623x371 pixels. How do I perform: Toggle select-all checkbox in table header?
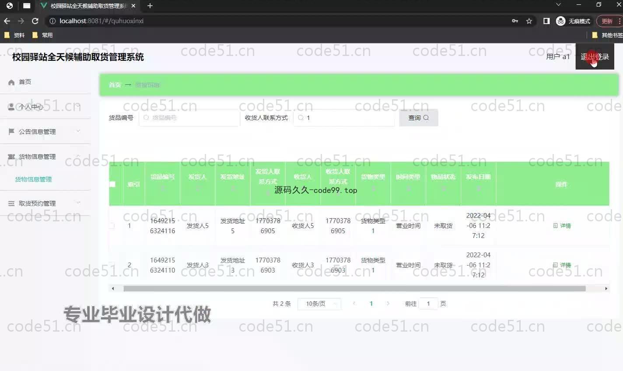pyautogui.click(x=112, y=184)
